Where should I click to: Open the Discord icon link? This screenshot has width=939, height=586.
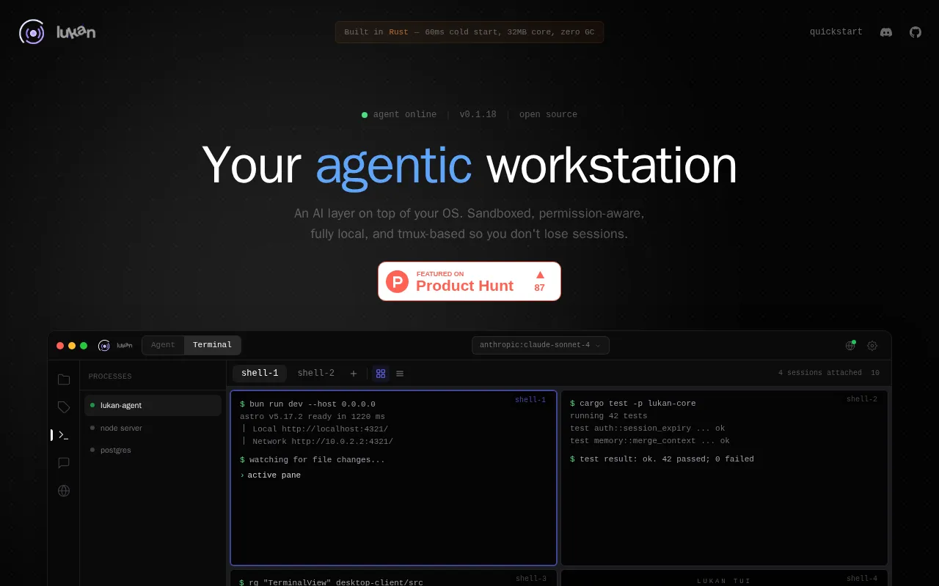886,32
